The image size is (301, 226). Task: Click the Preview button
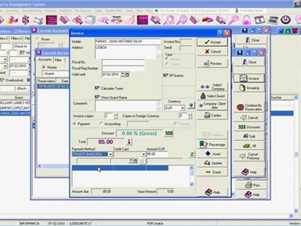click(212, 63)
